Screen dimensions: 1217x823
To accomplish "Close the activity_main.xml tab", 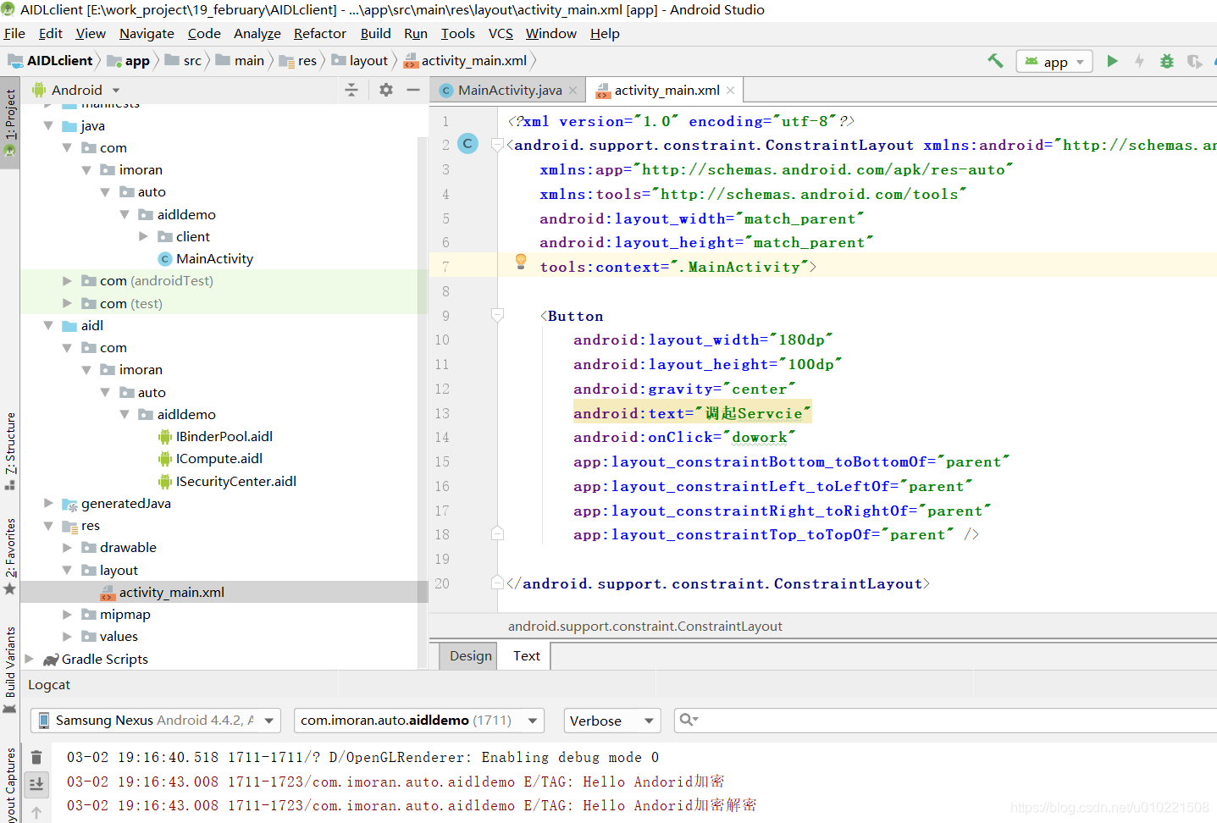I will click(730, 91).
